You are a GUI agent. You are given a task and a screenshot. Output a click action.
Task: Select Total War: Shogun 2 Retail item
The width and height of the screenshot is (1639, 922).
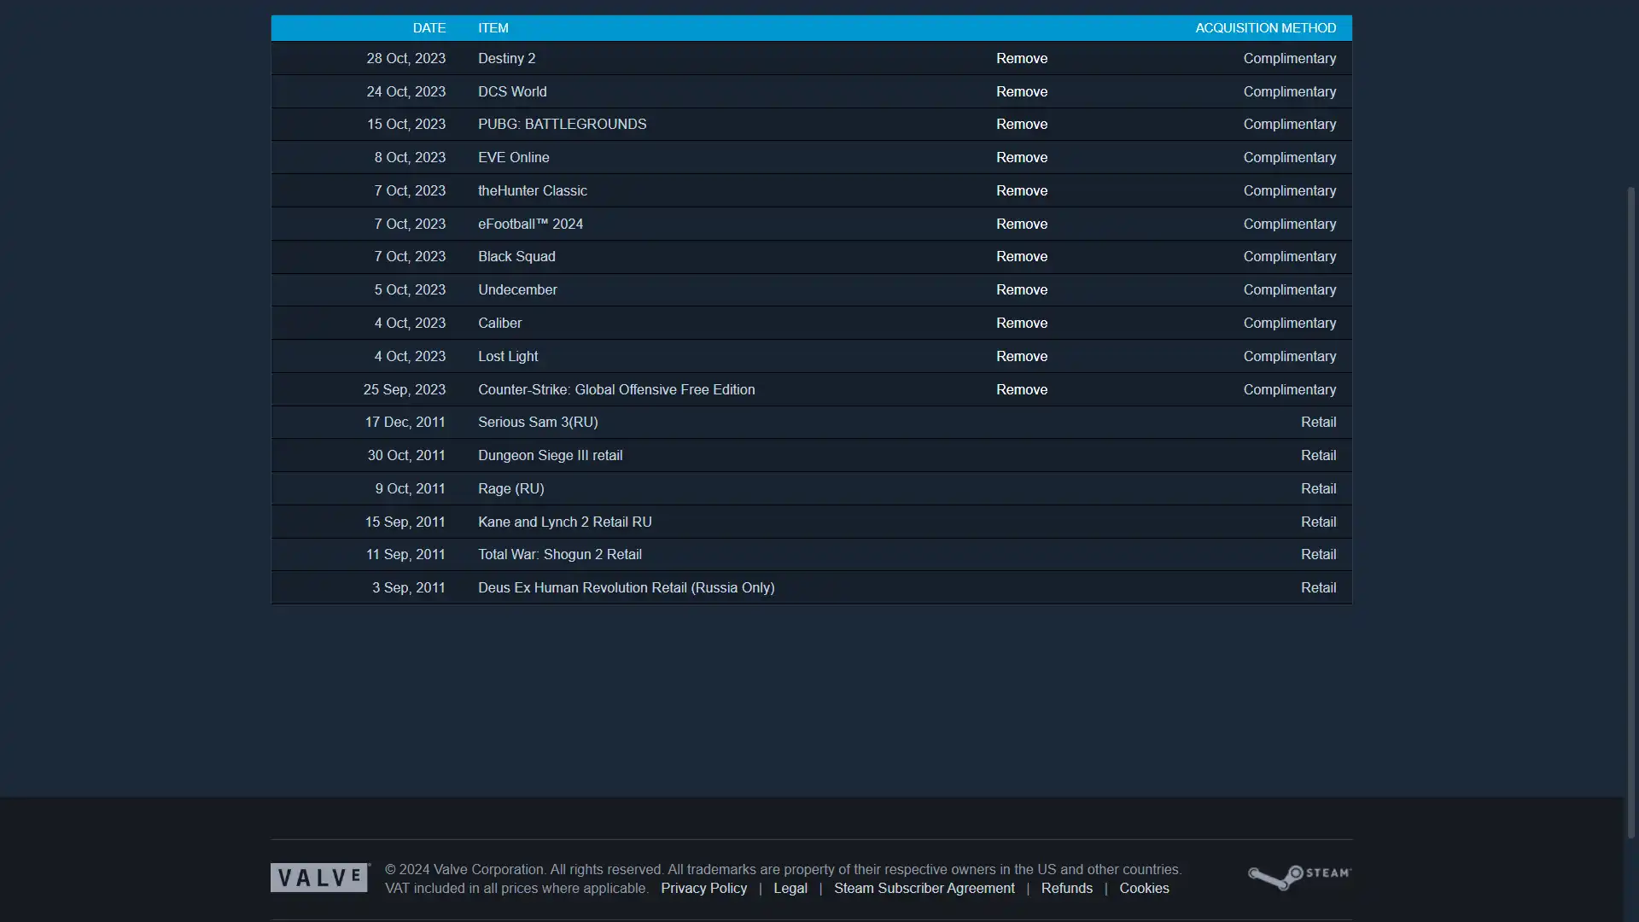560,554
